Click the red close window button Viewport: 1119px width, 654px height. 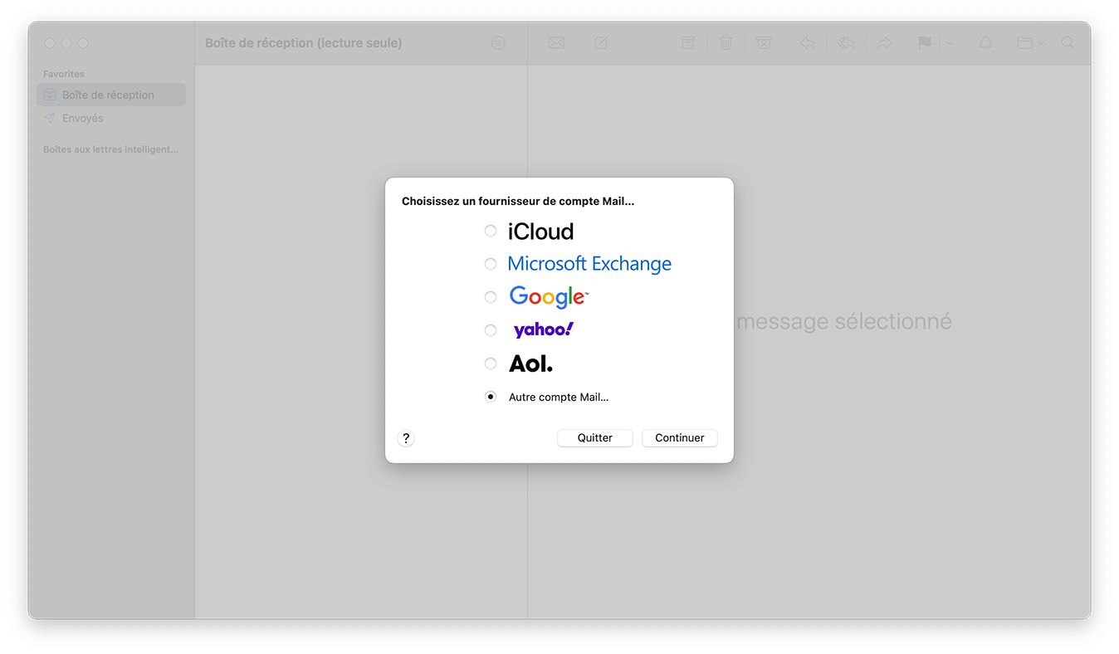point(50,43)
